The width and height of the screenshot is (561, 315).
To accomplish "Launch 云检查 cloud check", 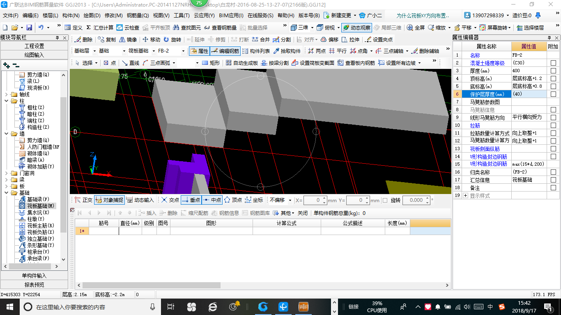I will (x=128, y=27).
